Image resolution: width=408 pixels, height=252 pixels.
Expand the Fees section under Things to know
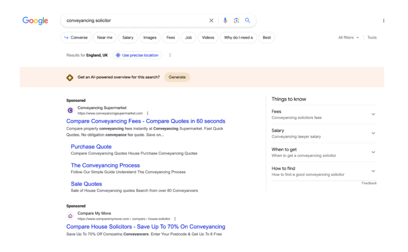(x=373, y=114)
